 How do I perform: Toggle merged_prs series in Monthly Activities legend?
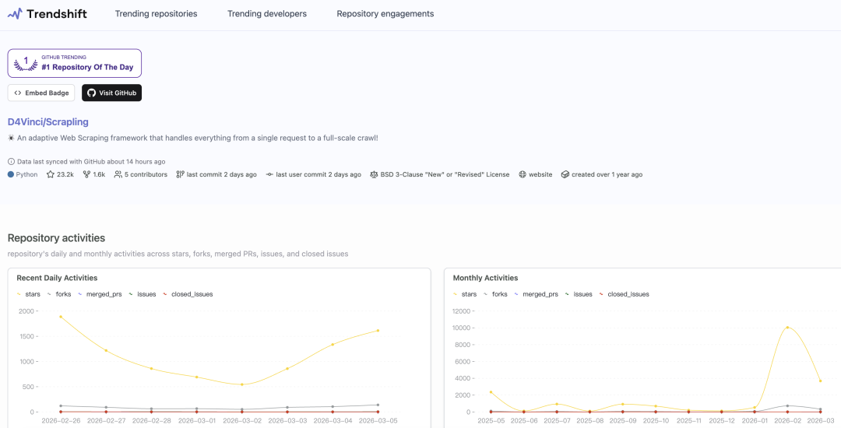pyautogui.click(x=534, y=294)
